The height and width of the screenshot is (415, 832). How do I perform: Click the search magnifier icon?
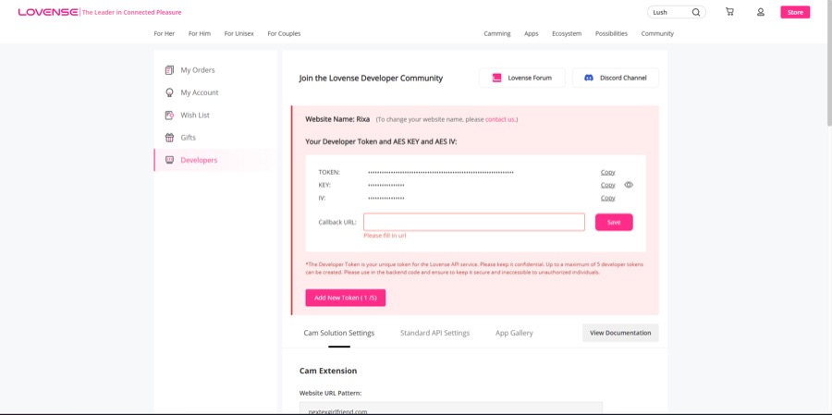point(695,12)
